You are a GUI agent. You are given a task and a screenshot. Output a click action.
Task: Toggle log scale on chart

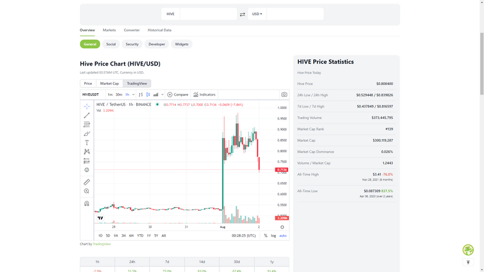click(274, 235)
